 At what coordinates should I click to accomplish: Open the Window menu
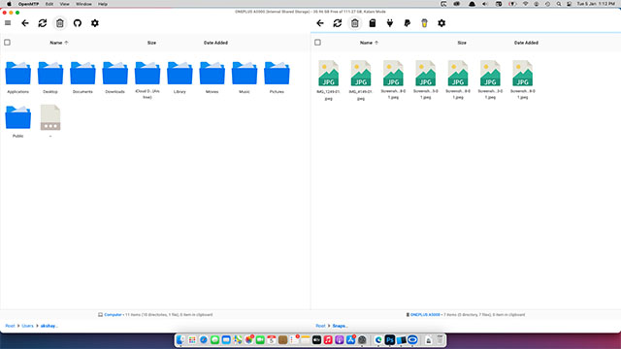click(x=83, y=4)
